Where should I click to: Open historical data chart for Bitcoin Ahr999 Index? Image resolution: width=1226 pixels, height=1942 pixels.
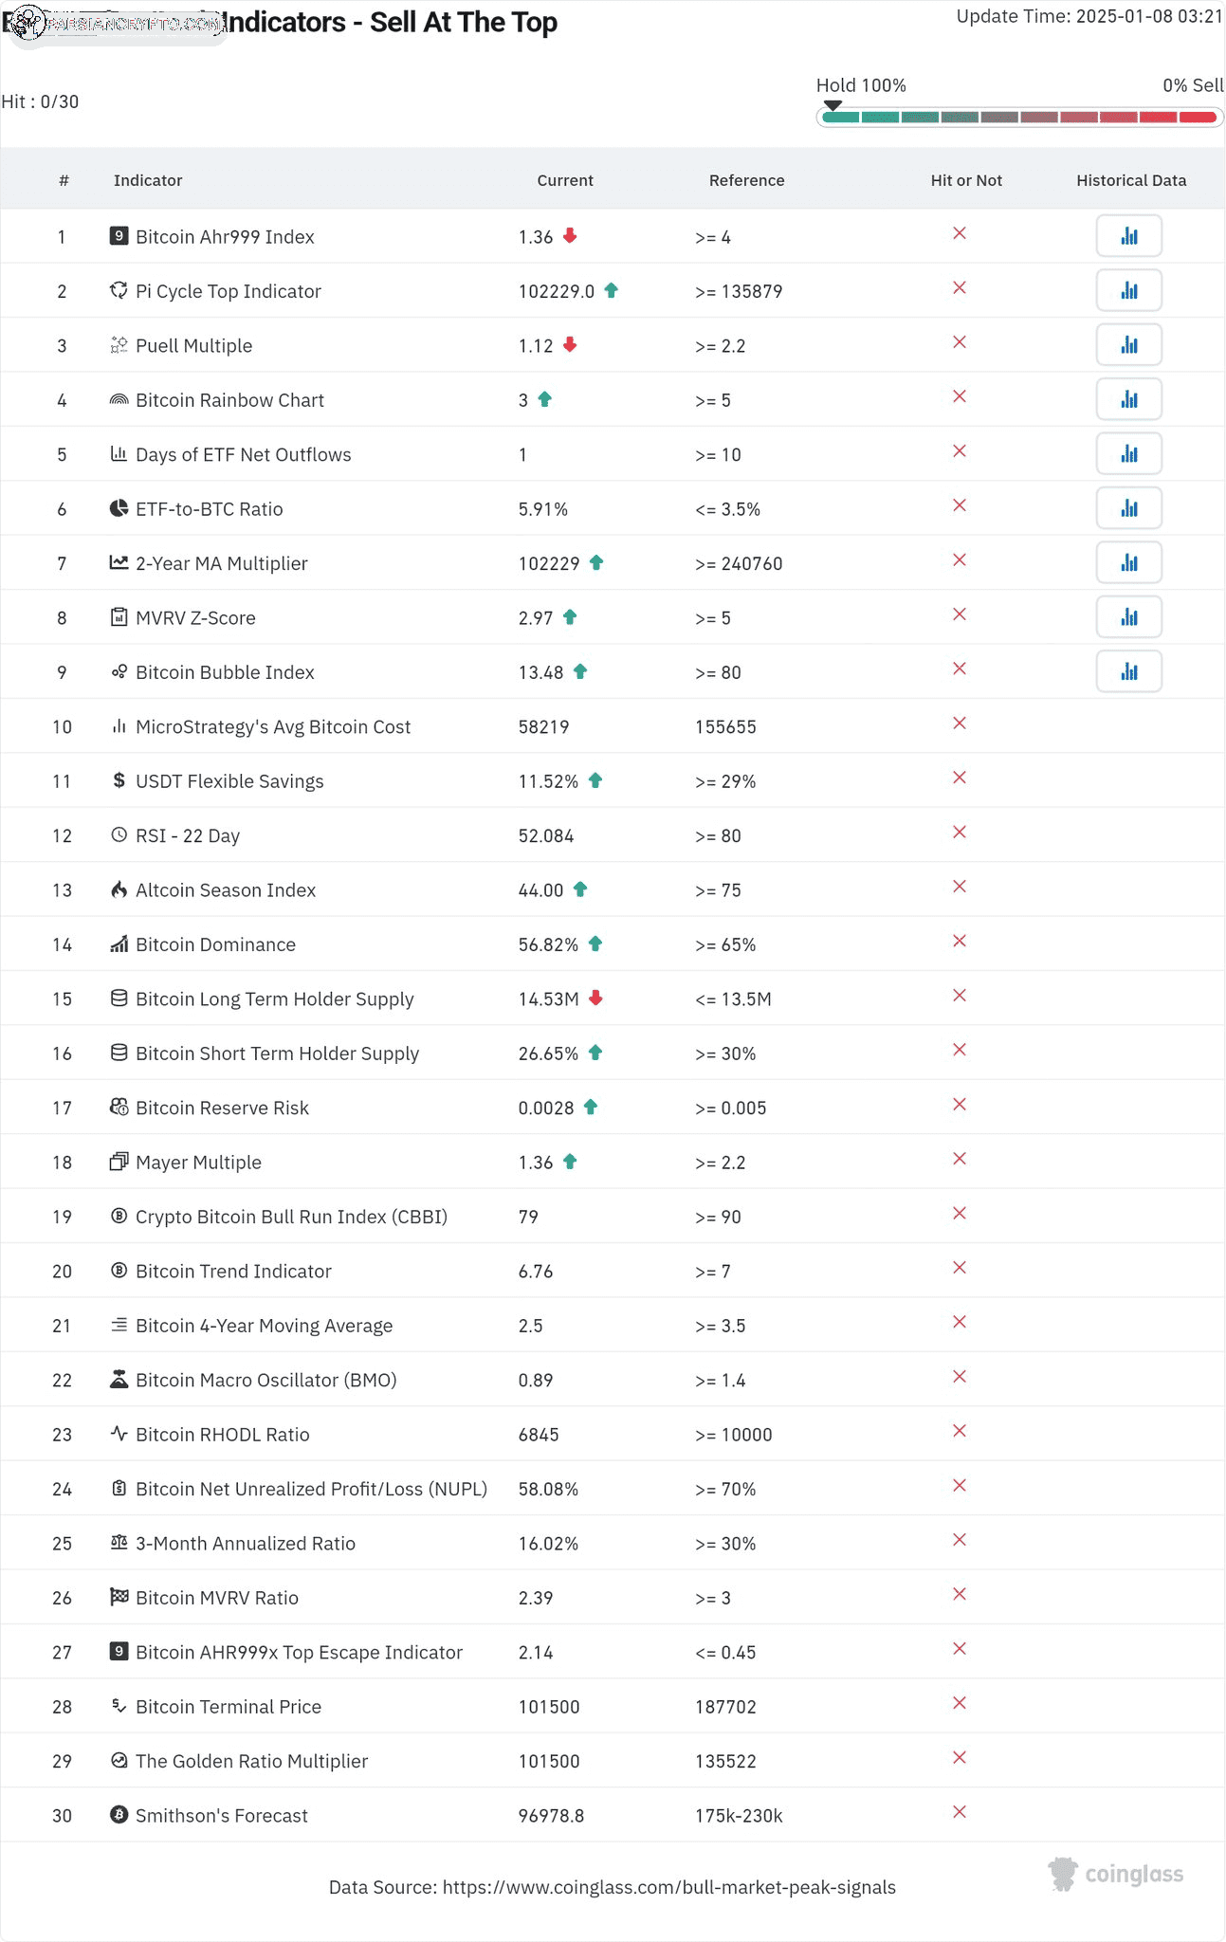(1128, 236)
